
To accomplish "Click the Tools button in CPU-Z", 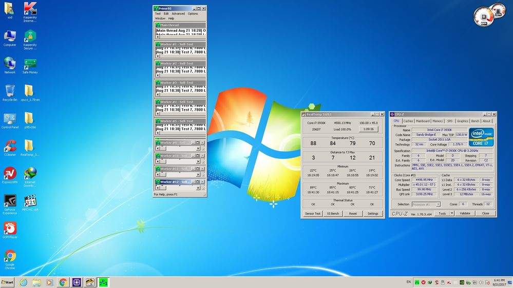I will pyautogui.click(x=442, y=213).
